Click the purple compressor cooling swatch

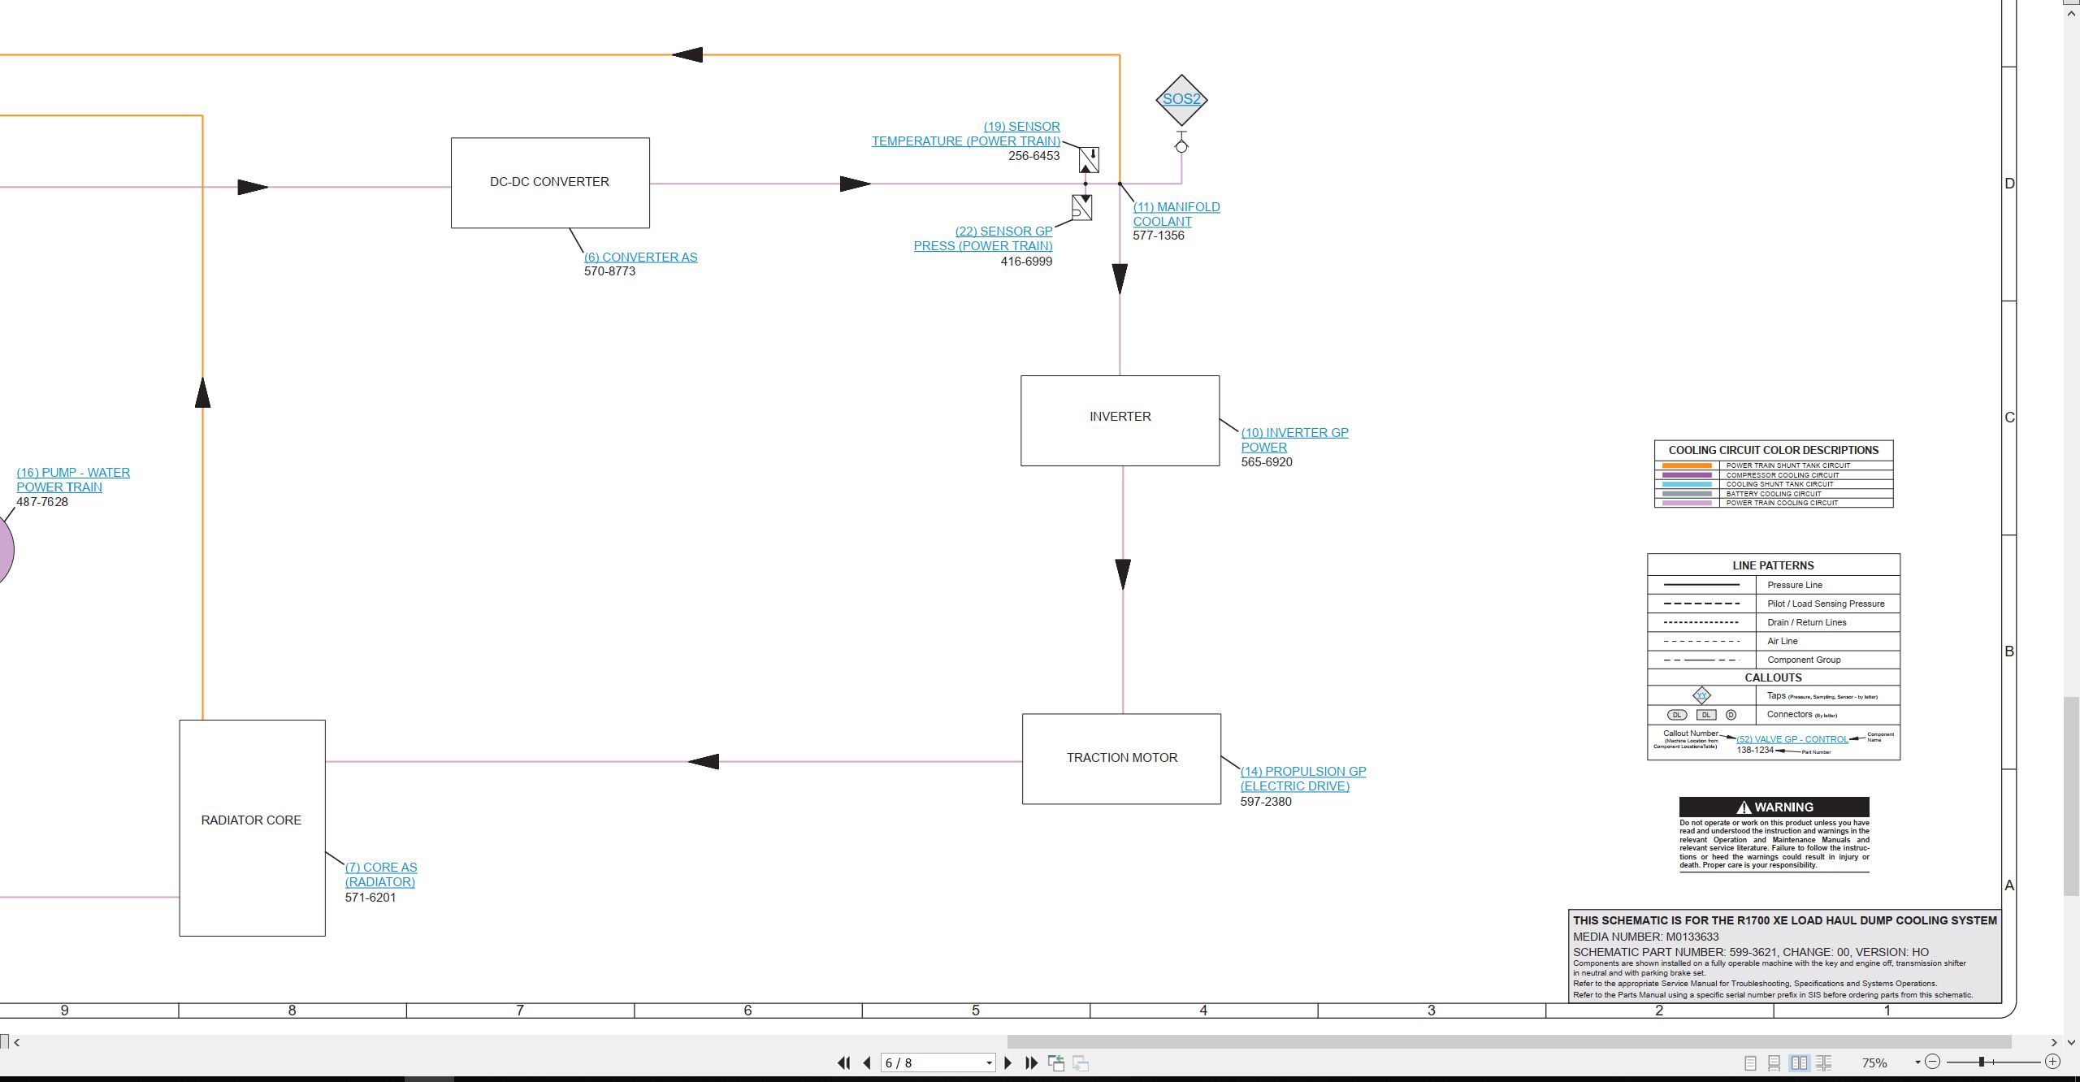pos(1687,475)
